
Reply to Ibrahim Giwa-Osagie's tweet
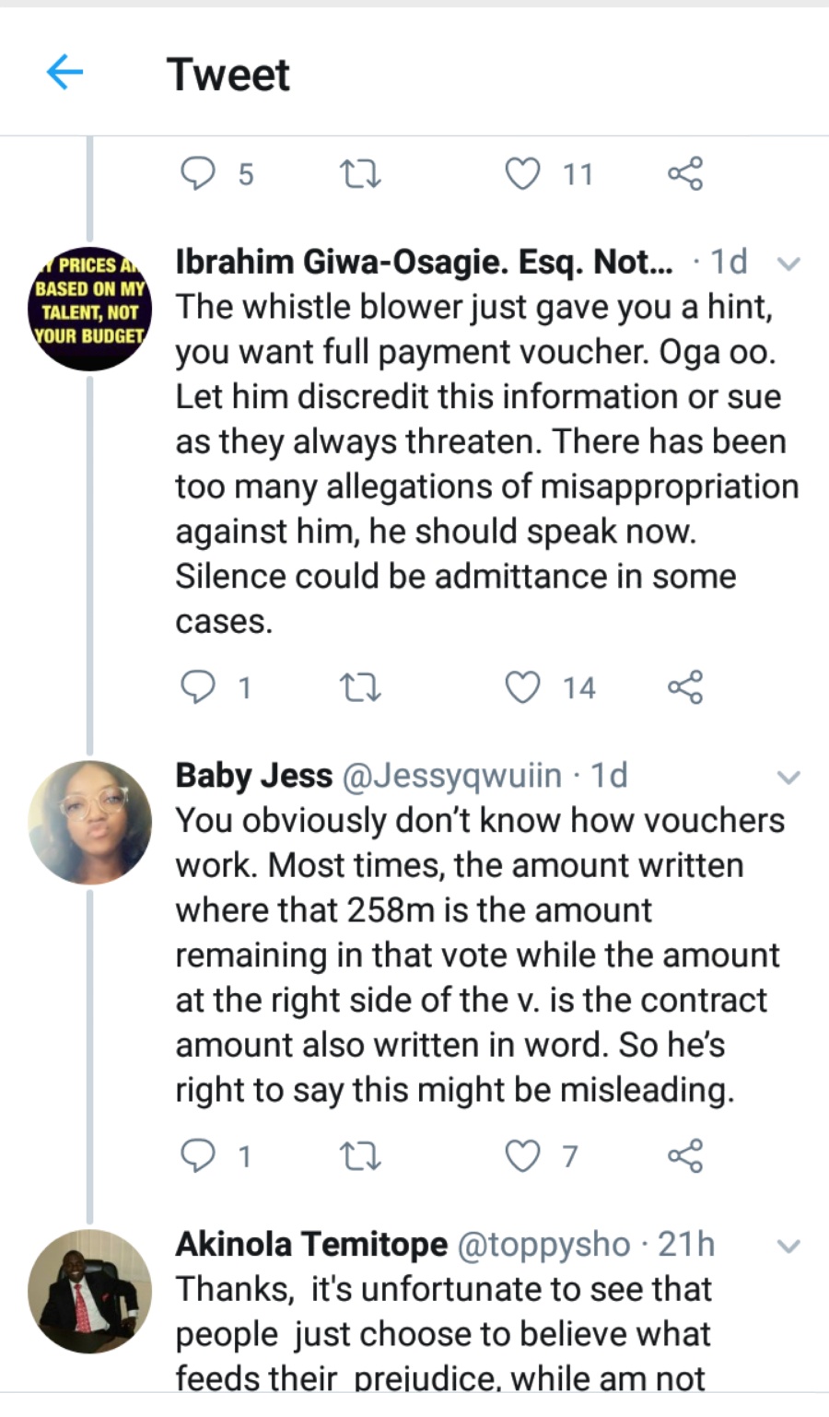[197, 687]
